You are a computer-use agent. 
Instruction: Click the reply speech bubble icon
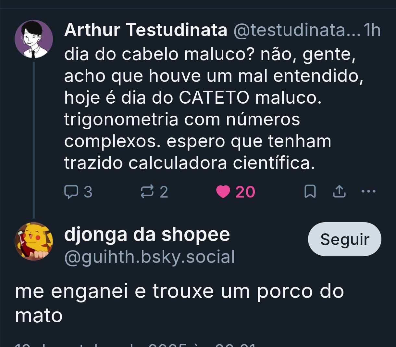[x=71, y=192]
